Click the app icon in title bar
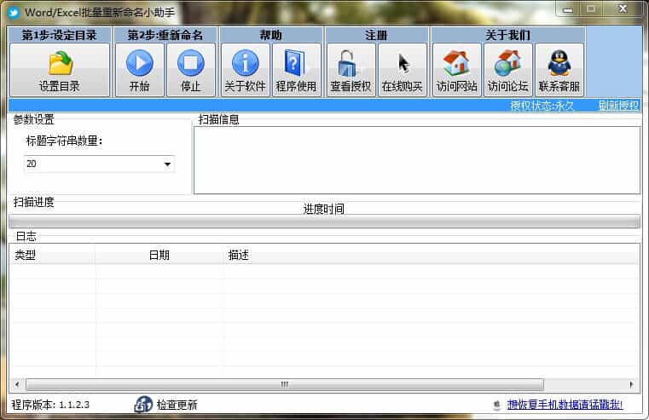The width and height of the screenshot is (649, 420). tap(14, 13)
